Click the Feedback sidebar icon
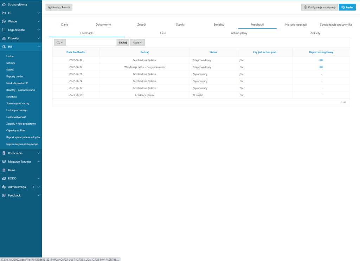The height and width of the screenshot is (261, 360). coord(4,195)
